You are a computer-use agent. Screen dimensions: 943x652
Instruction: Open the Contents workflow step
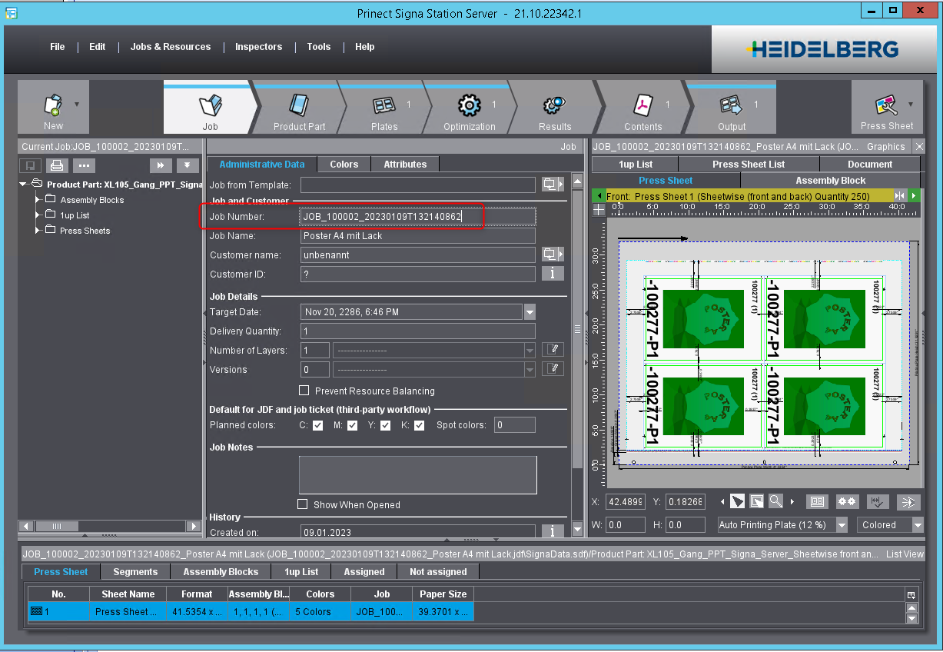pyautogui.click(x=643, y=108)
